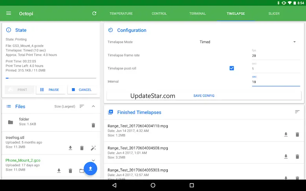
Task: Click the Interval input field
Action: pos(275,82)
